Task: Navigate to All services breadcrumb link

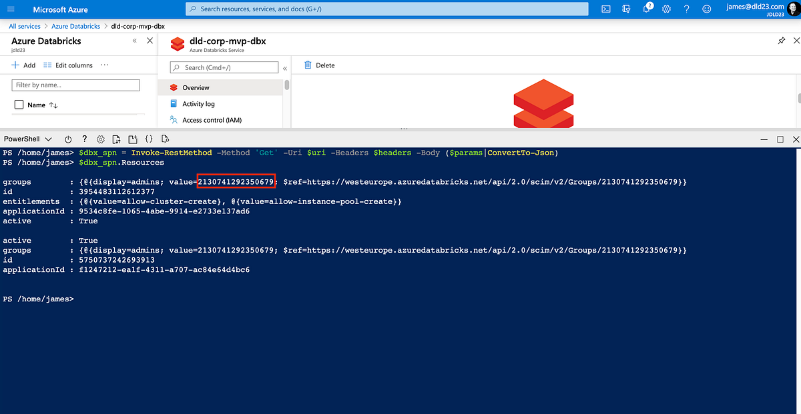Action: point(24,26)
